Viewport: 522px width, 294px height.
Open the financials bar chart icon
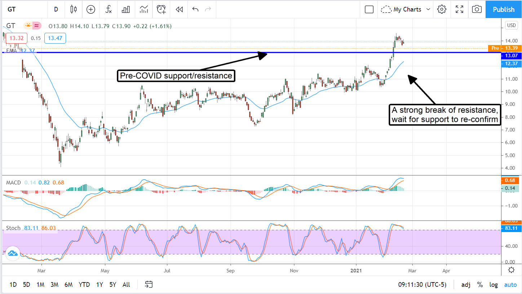(x=126, y=9)
